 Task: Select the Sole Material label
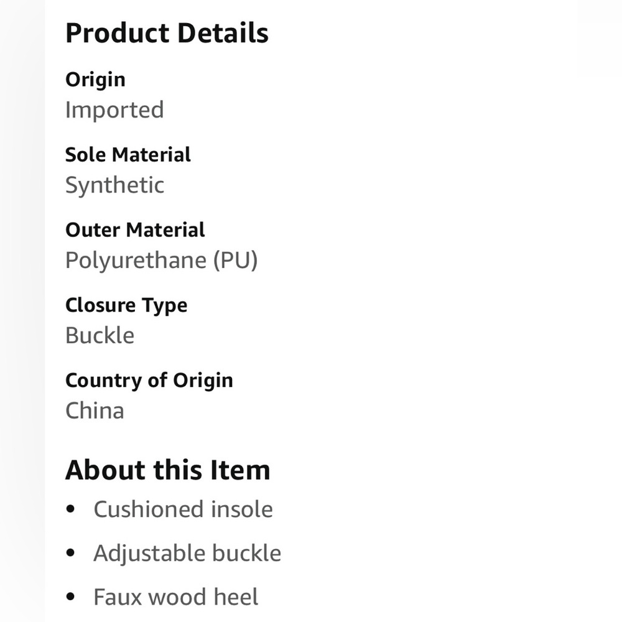point(128,154)
